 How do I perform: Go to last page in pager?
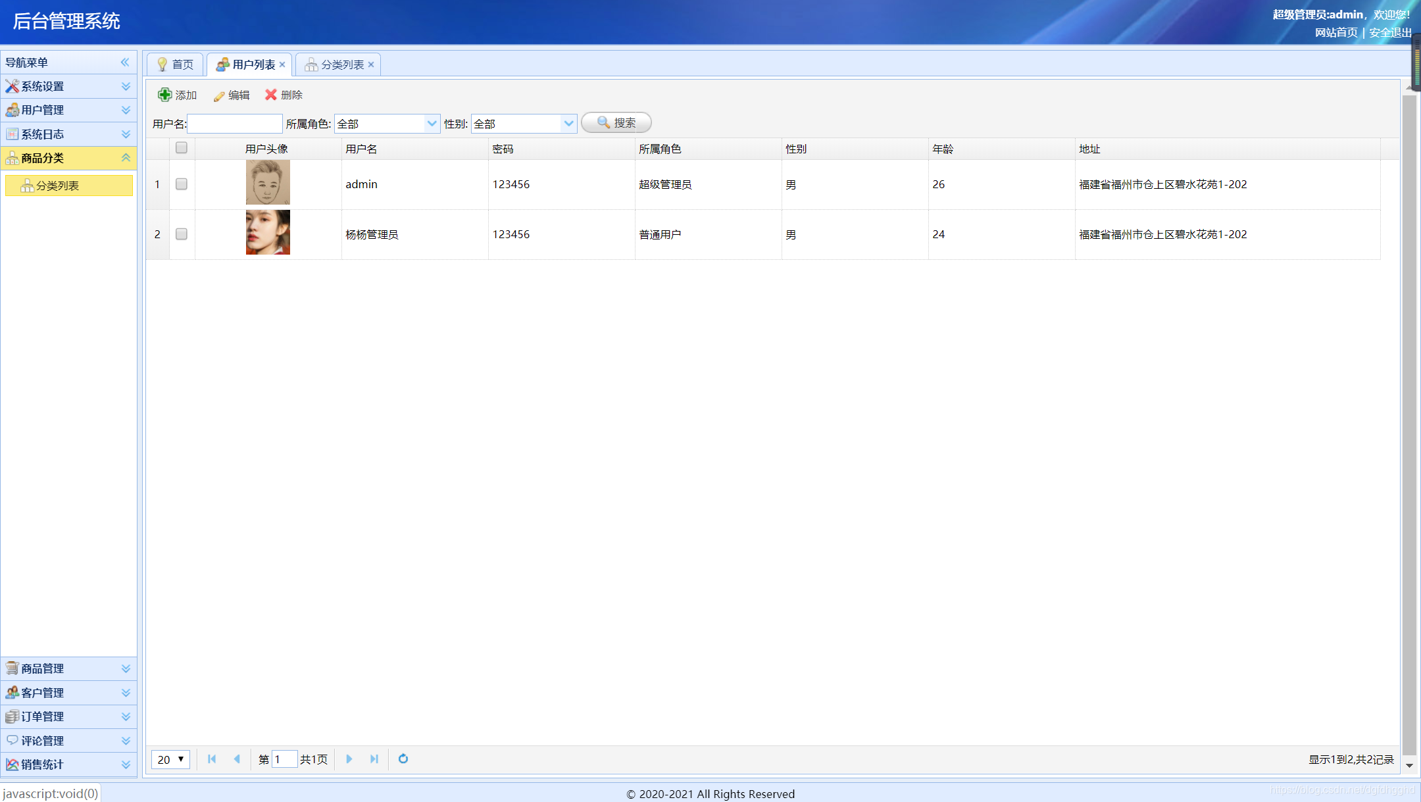point(374,759)
